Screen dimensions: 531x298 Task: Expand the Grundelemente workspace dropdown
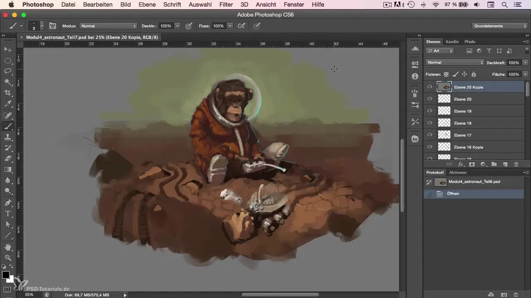point(499,26)
